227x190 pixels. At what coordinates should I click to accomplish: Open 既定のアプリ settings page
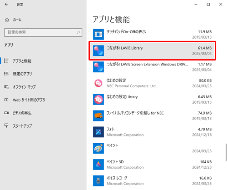tap(22, 74)
